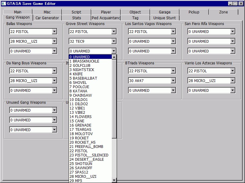Expand Unused Gang Weapons third dropdown
245x183 pixels.
(x=55, y=130)
